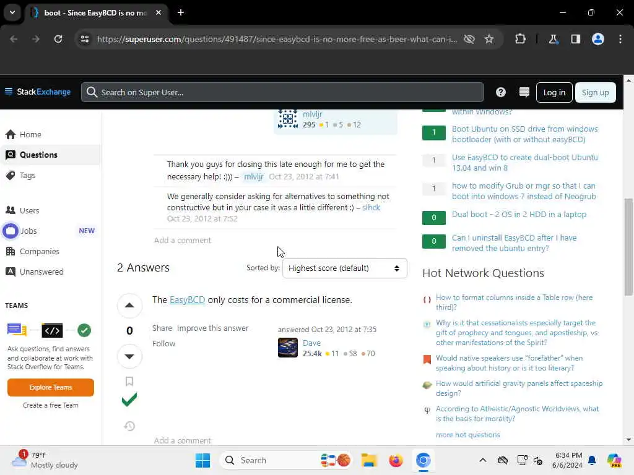Open Chrome three-dot menu
The height and width of the screenshot is (475, 634).
(620, 39)
